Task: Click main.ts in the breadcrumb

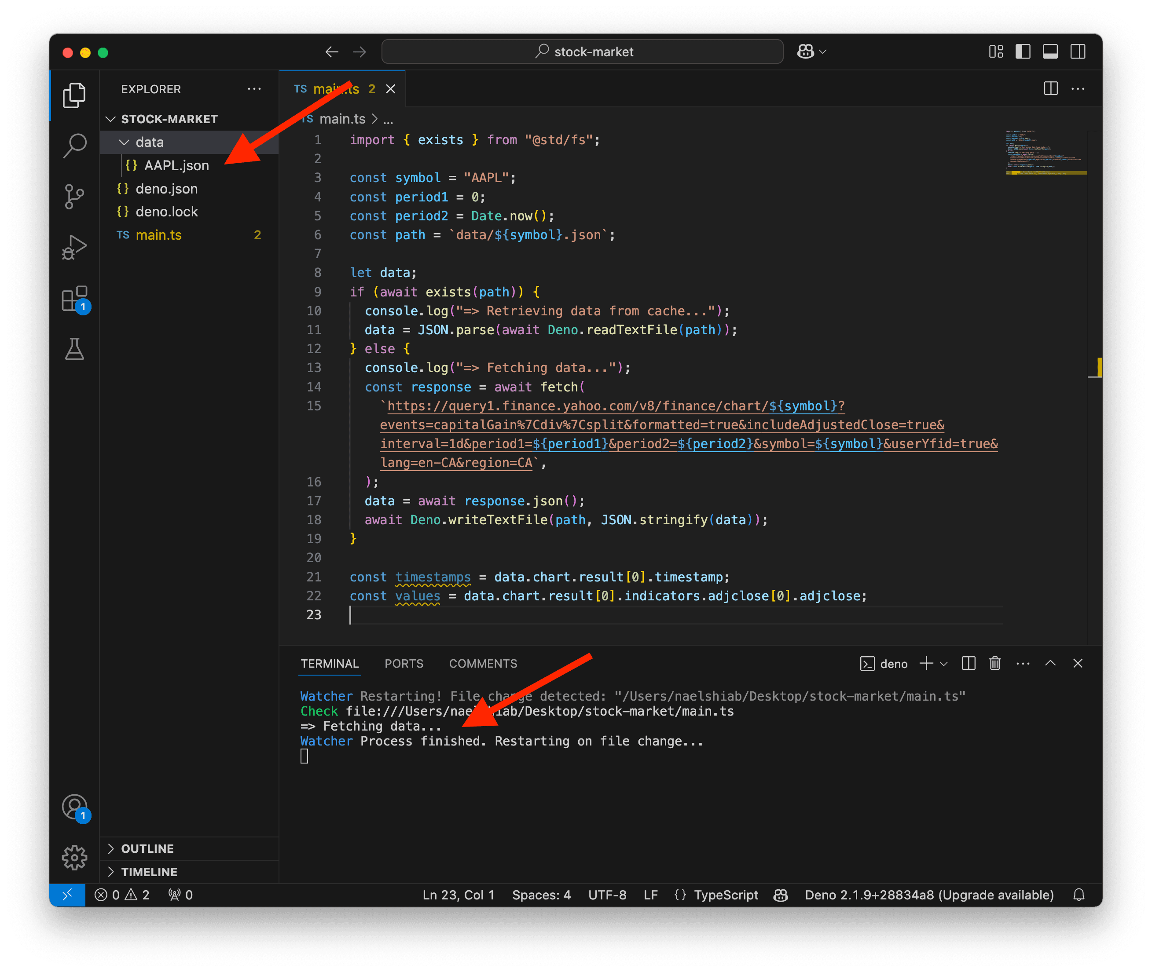Action: [342, 119]
